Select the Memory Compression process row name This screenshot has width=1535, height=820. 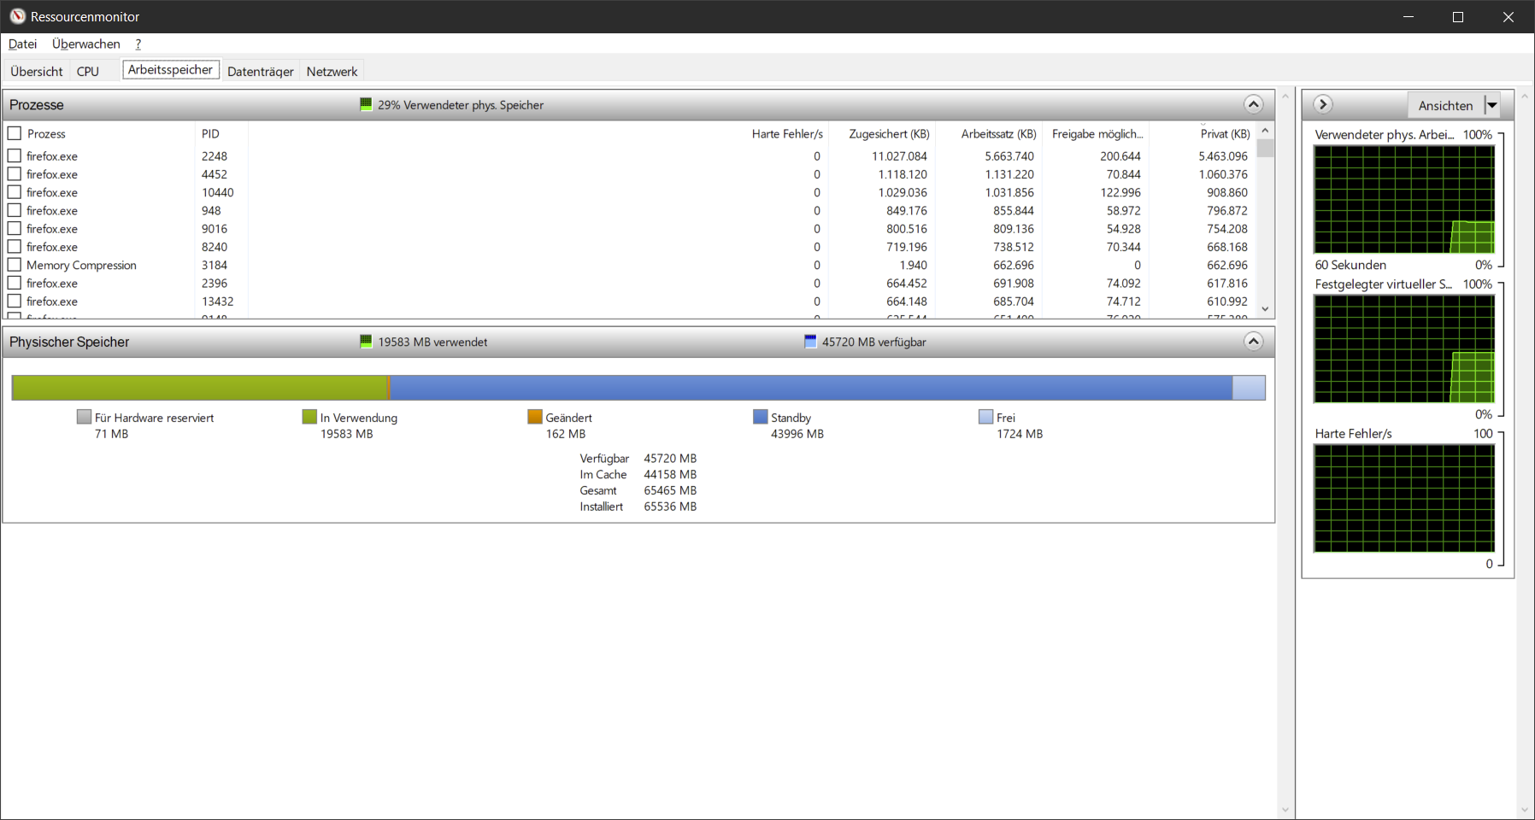coord(81,265)
